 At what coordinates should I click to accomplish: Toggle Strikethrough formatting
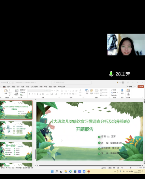(x=40, y=94)
